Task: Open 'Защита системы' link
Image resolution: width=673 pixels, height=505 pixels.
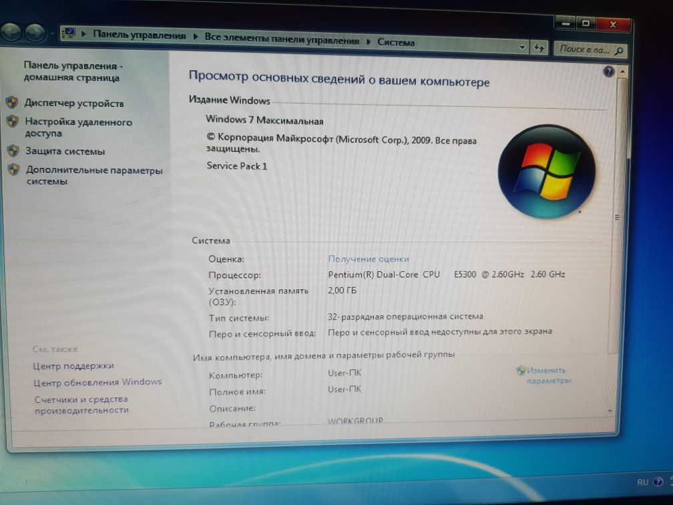Action: click(65, 151)
